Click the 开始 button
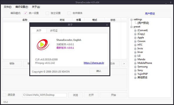The height and width of the screenshot is (105, 174). (x=113, y=95)
